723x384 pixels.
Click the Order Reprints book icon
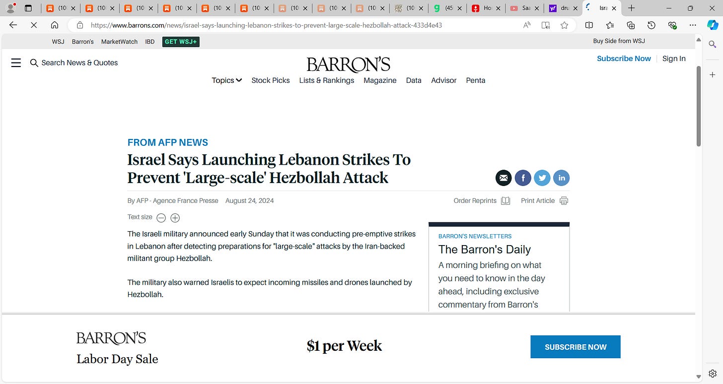pos(506,201)
